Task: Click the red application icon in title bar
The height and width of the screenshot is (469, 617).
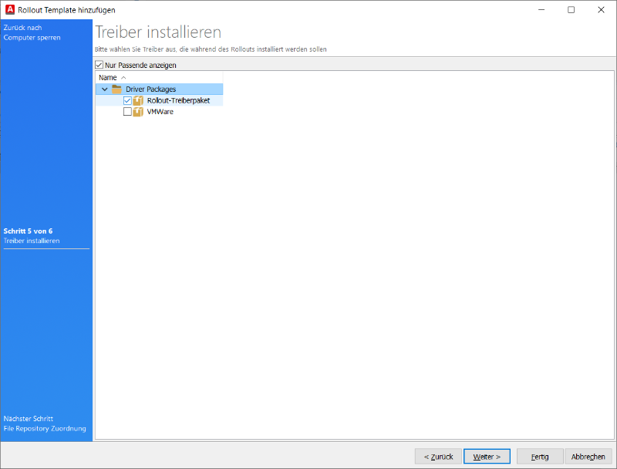Action: (8, 9)
